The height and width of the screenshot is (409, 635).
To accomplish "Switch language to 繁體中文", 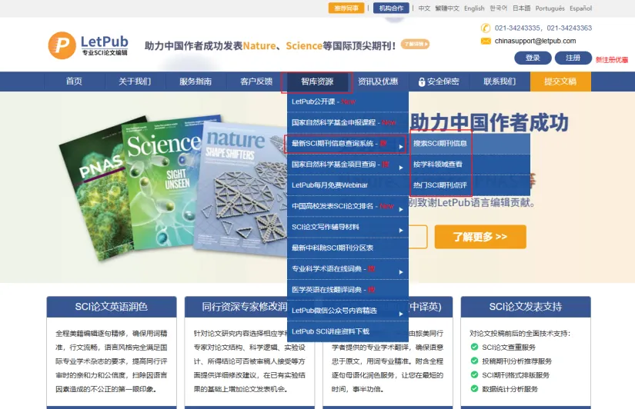I will pos(447,8).
